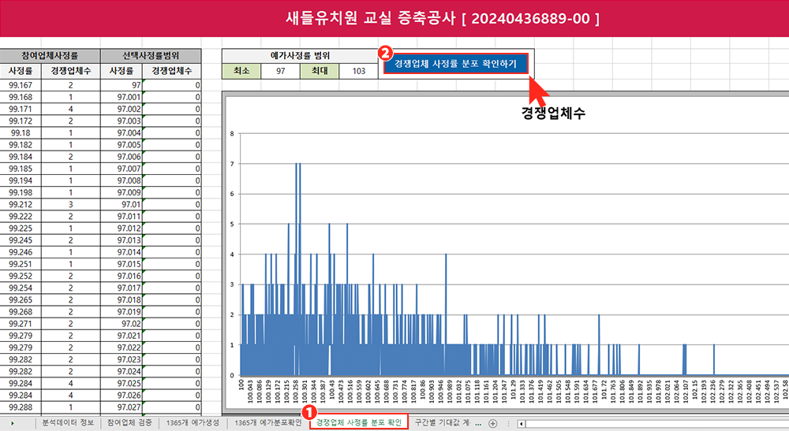Show more sheet tabs via the ellipsis
The width and height of the screenshot is (789, 431).
(478, 423)
